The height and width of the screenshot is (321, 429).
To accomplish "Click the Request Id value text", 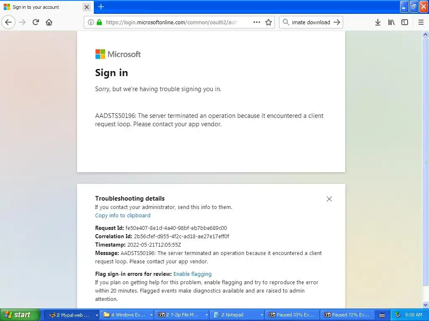I will pos(176,228).
